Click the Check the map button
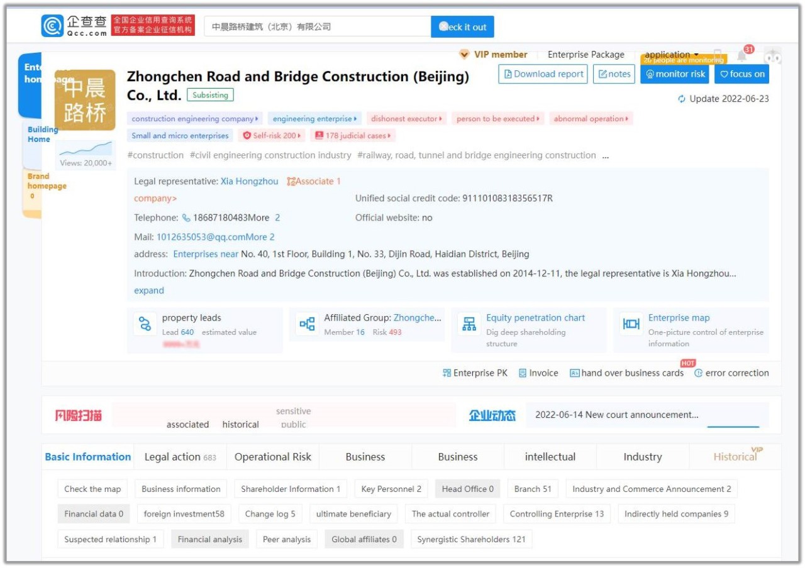 coord(92,489)
